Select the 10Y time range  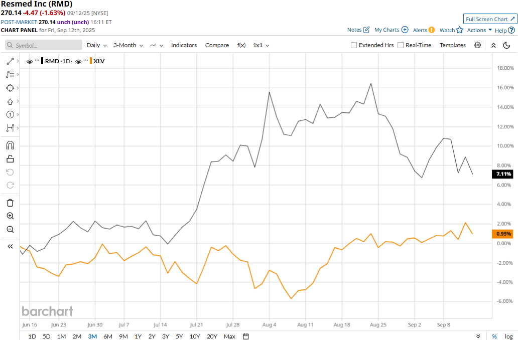point(195,336)
